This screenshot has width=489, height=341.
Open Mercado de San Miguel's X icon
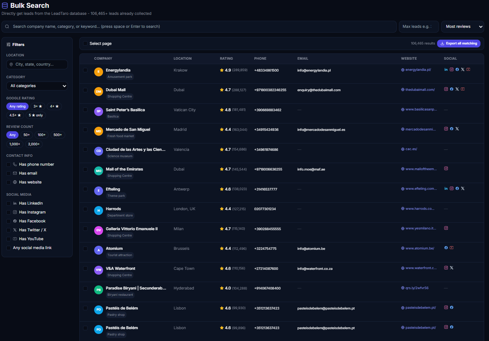(x=457, y=129)
